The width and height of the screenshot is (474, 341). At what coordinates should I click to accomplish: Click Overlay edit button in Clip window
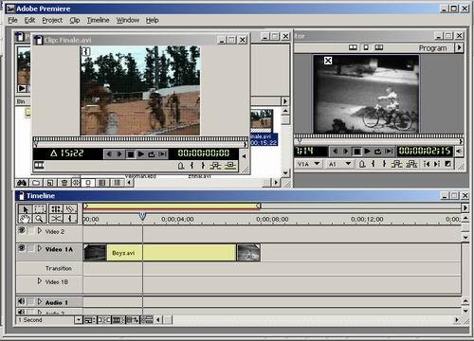click(230, 165)
